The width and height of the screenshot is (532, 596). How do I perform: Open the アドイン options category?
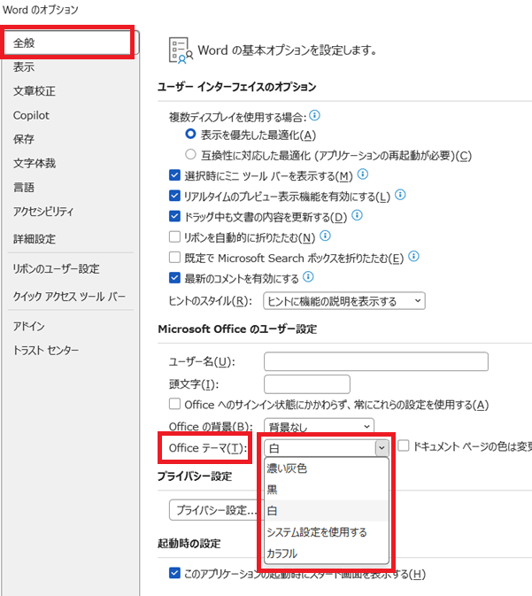28,326
